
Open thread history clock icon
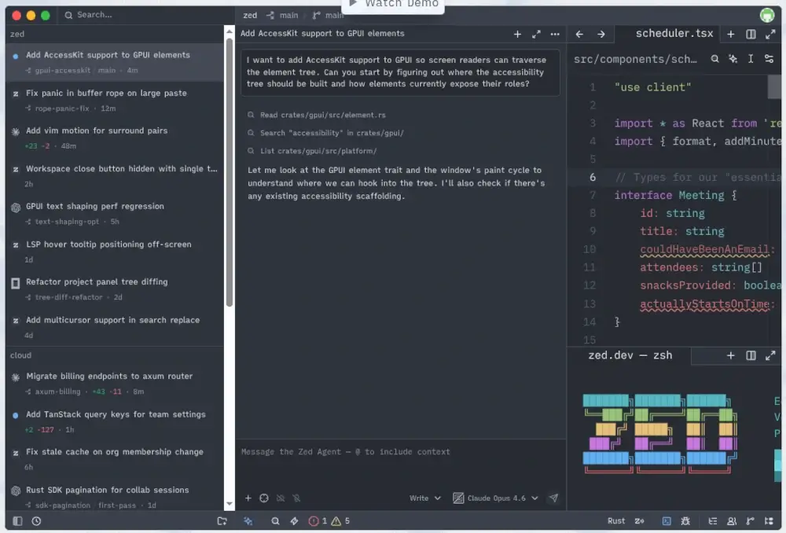(x=36, y=521)
